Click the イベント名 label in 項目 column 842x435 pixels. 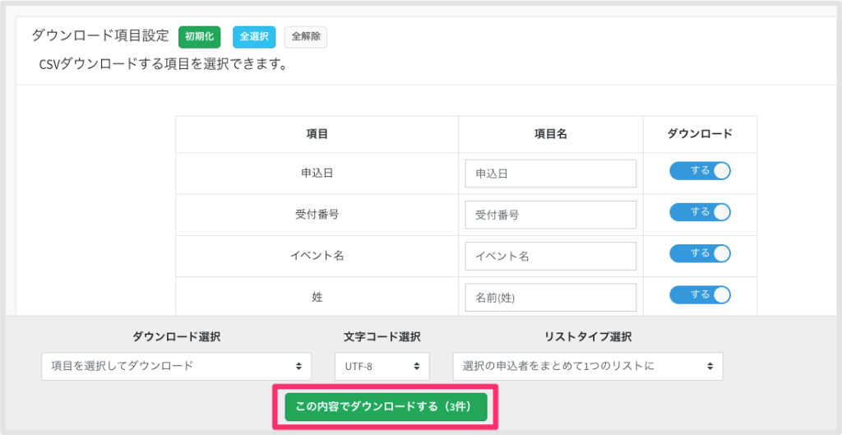tap(317, 256)
